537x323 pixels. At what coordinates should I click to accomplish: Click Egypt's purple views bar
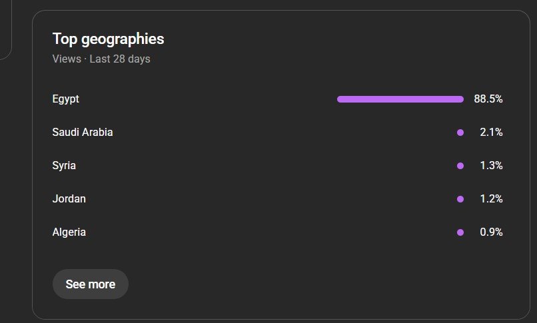point(400,99)
